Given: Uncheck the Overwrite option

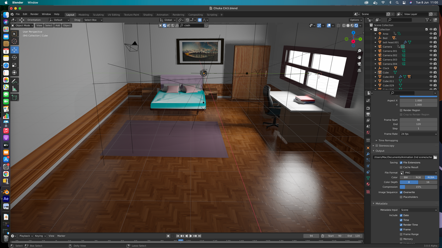Looking at the screenshot, I should point(401,192).
